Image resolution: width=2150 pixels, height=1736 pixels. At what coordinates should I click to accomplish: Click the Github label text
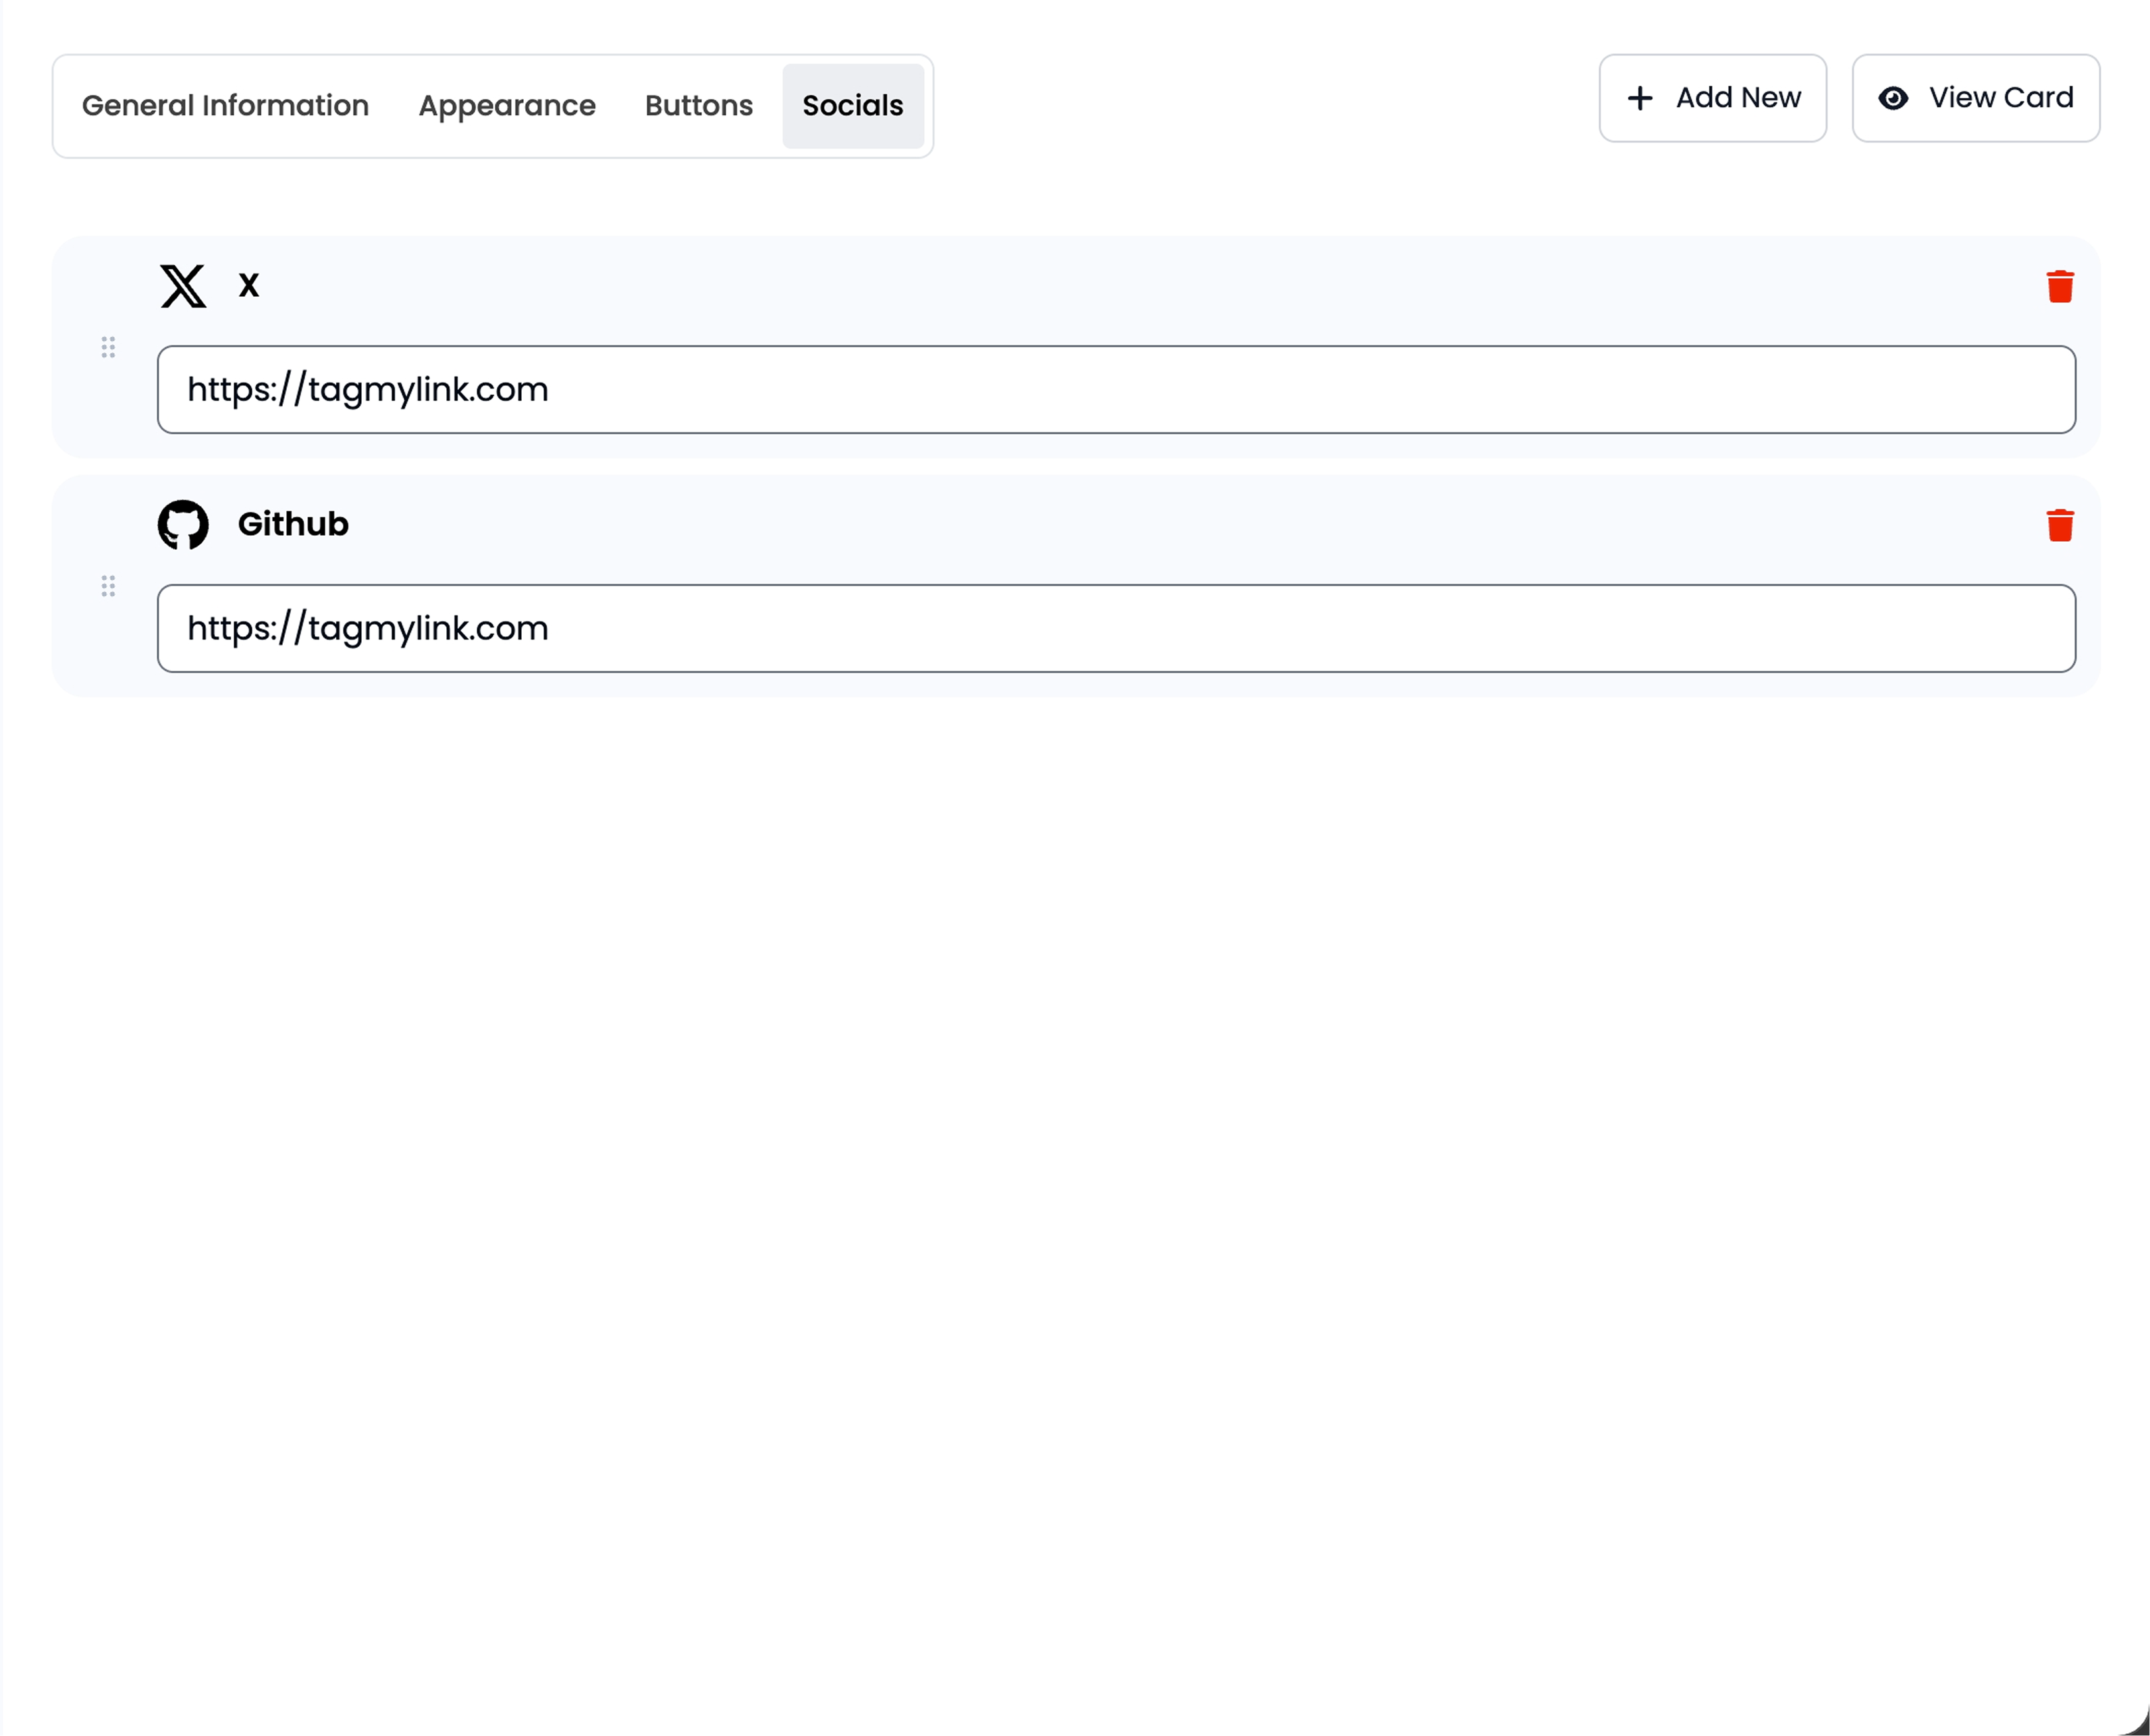coord(292,523)
